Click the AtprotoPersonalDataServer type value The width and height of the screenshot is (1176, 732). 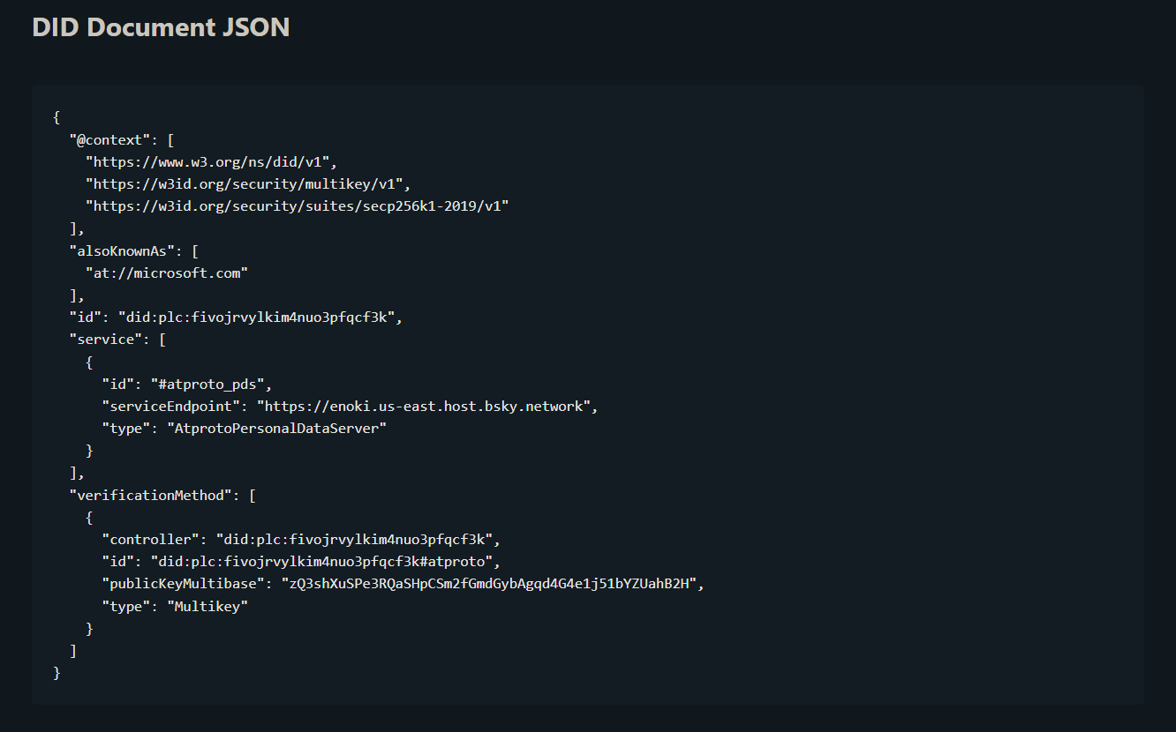click(x=277, y=428)
